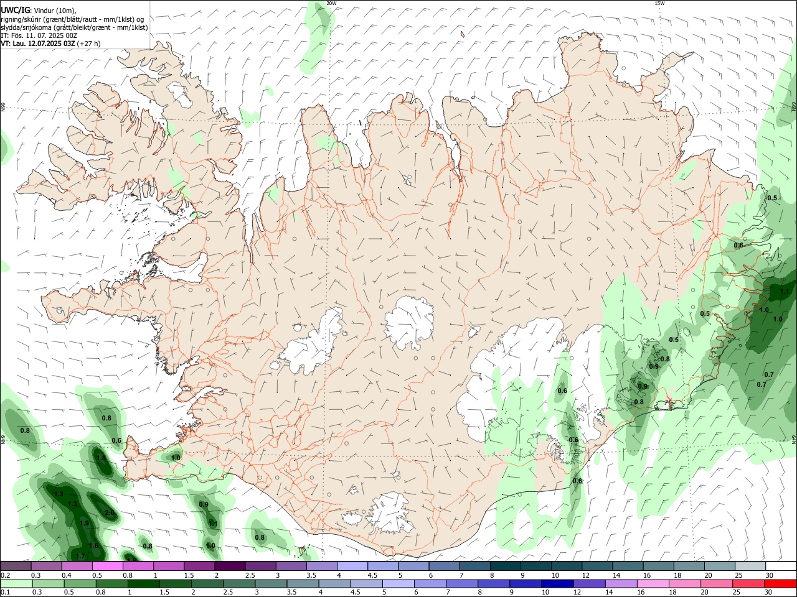Image resolution: width=797 pixels, height=597 pixels.
Task: Click the 1.8 precipitation value on the map
Action: tap(101, 458)
